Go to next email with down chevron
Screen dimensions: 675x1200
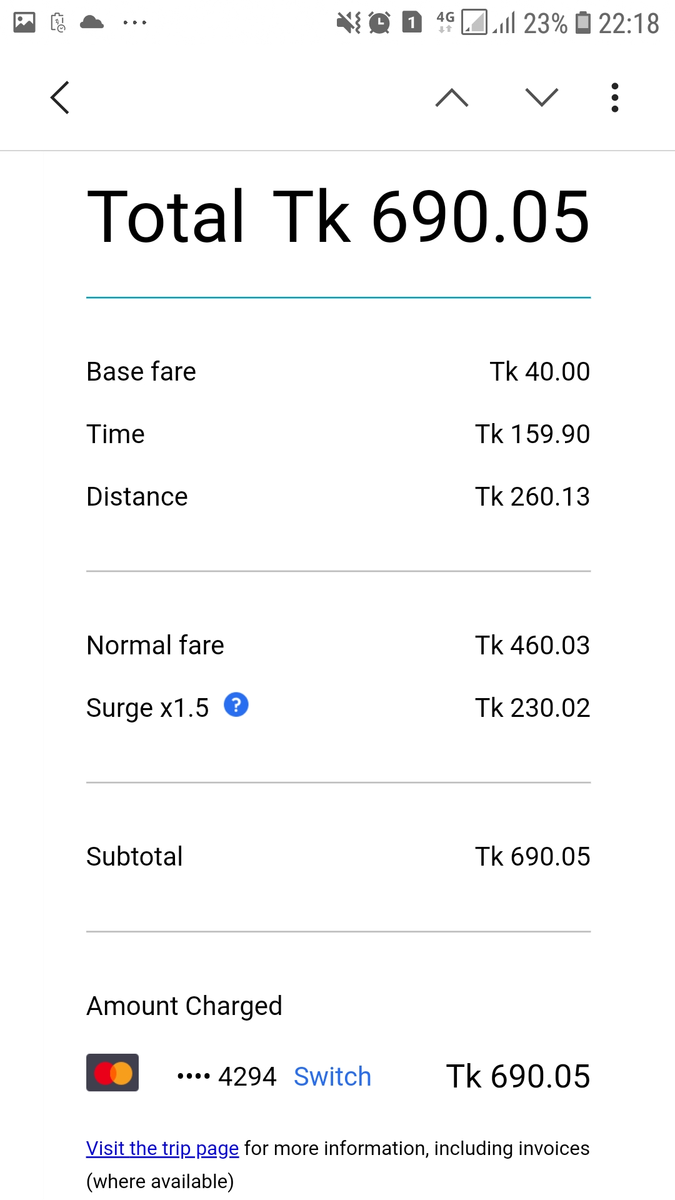click(541, 97)
